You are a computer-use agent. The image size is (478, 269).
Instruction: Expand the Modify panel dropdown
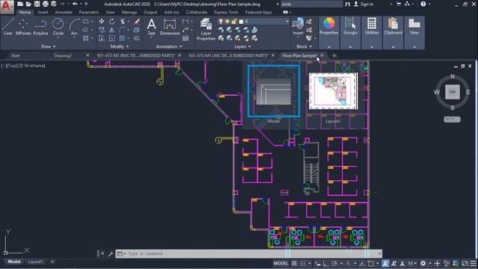119,46
